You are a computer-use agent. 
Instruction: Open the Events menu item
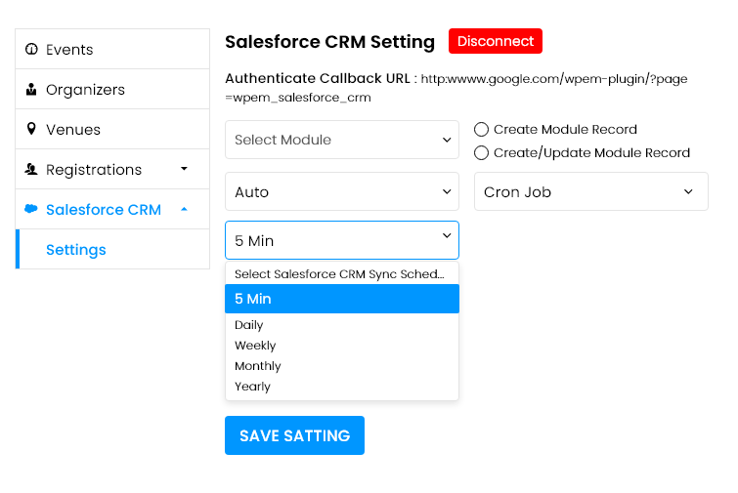click(x=112, y=50)
